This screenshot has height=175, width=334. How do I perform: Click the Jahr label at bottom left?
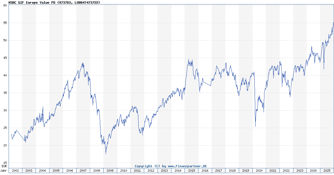(x=3, y=171)
